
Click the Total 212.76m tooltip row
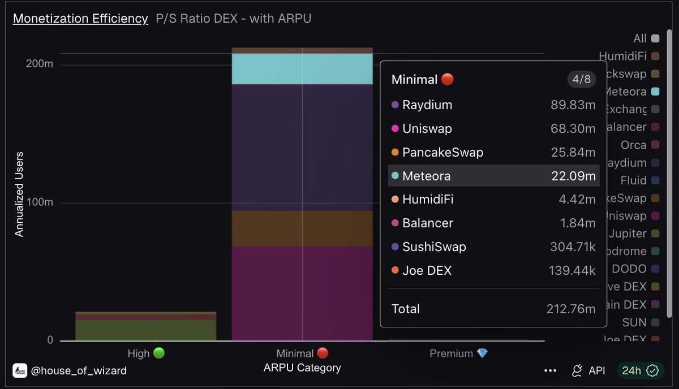click(493, 309)
